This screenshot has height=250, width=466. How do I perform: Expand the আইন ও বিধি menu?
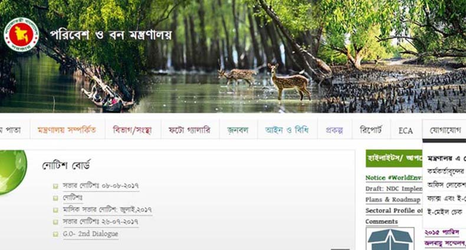click(287, 130)
